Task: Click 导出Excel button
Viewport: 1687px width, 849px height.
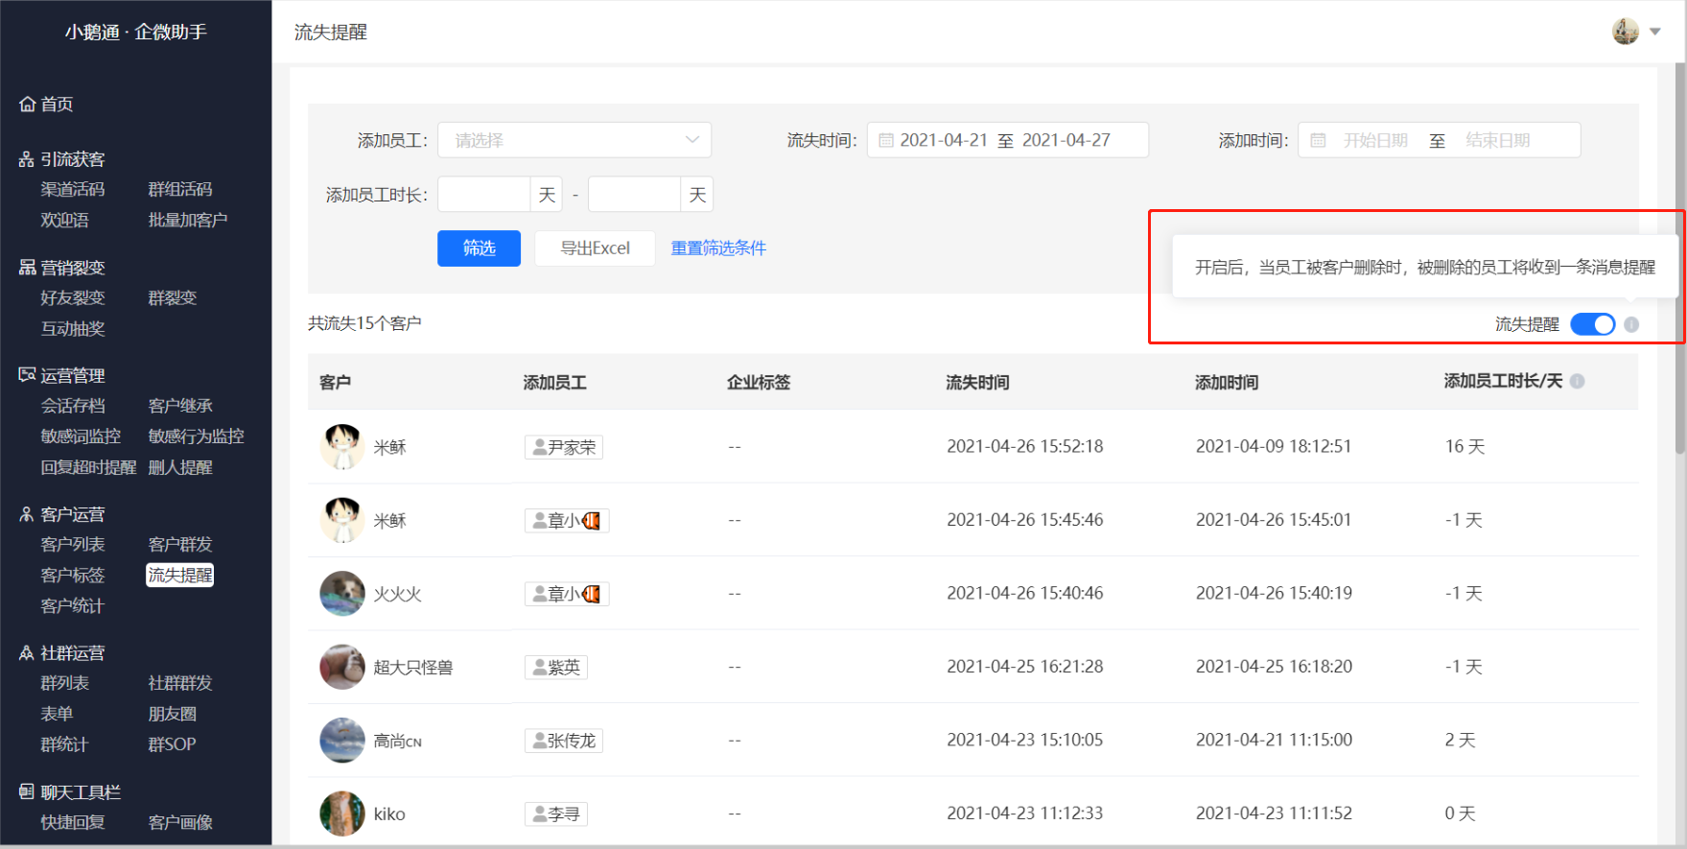Action: click(x=596, y=248)
